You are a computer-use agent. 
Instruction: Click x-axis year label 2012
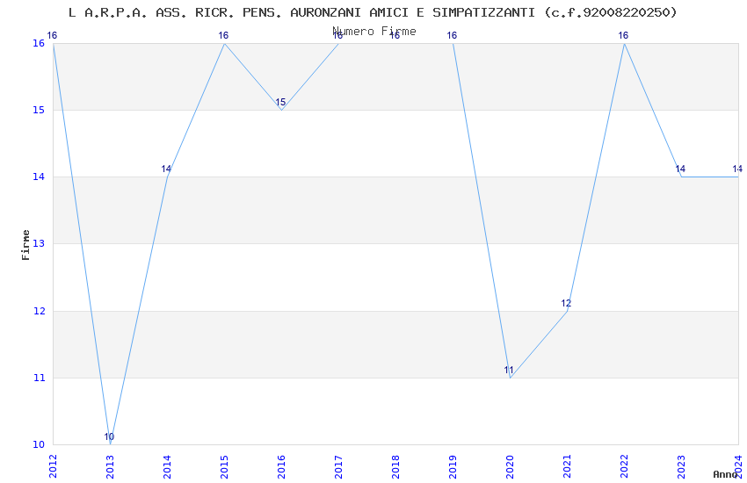[x=53, y=467]
